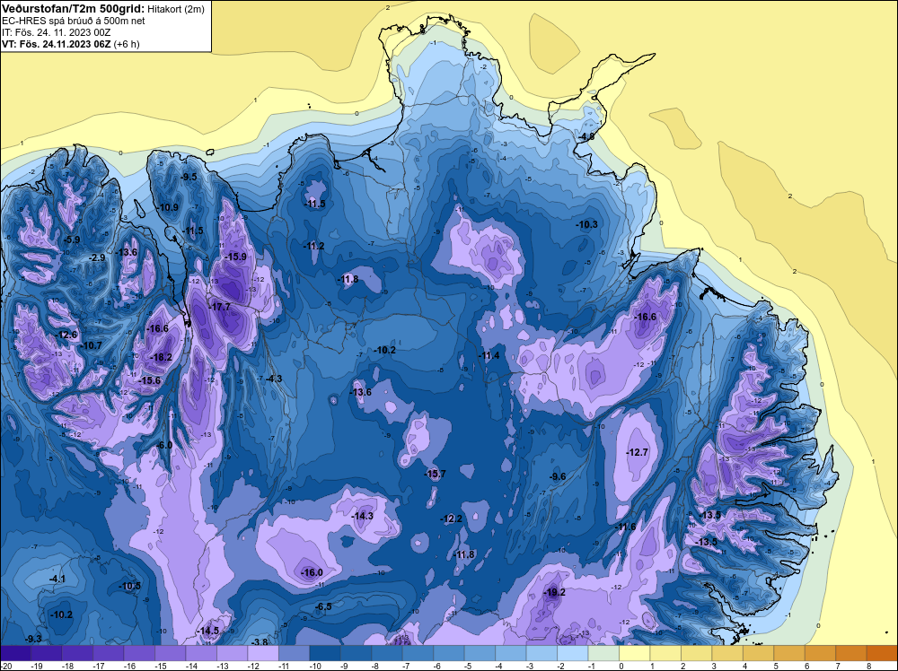Click the '8' legend scale label
898x671 pixels.
point(868,666)
